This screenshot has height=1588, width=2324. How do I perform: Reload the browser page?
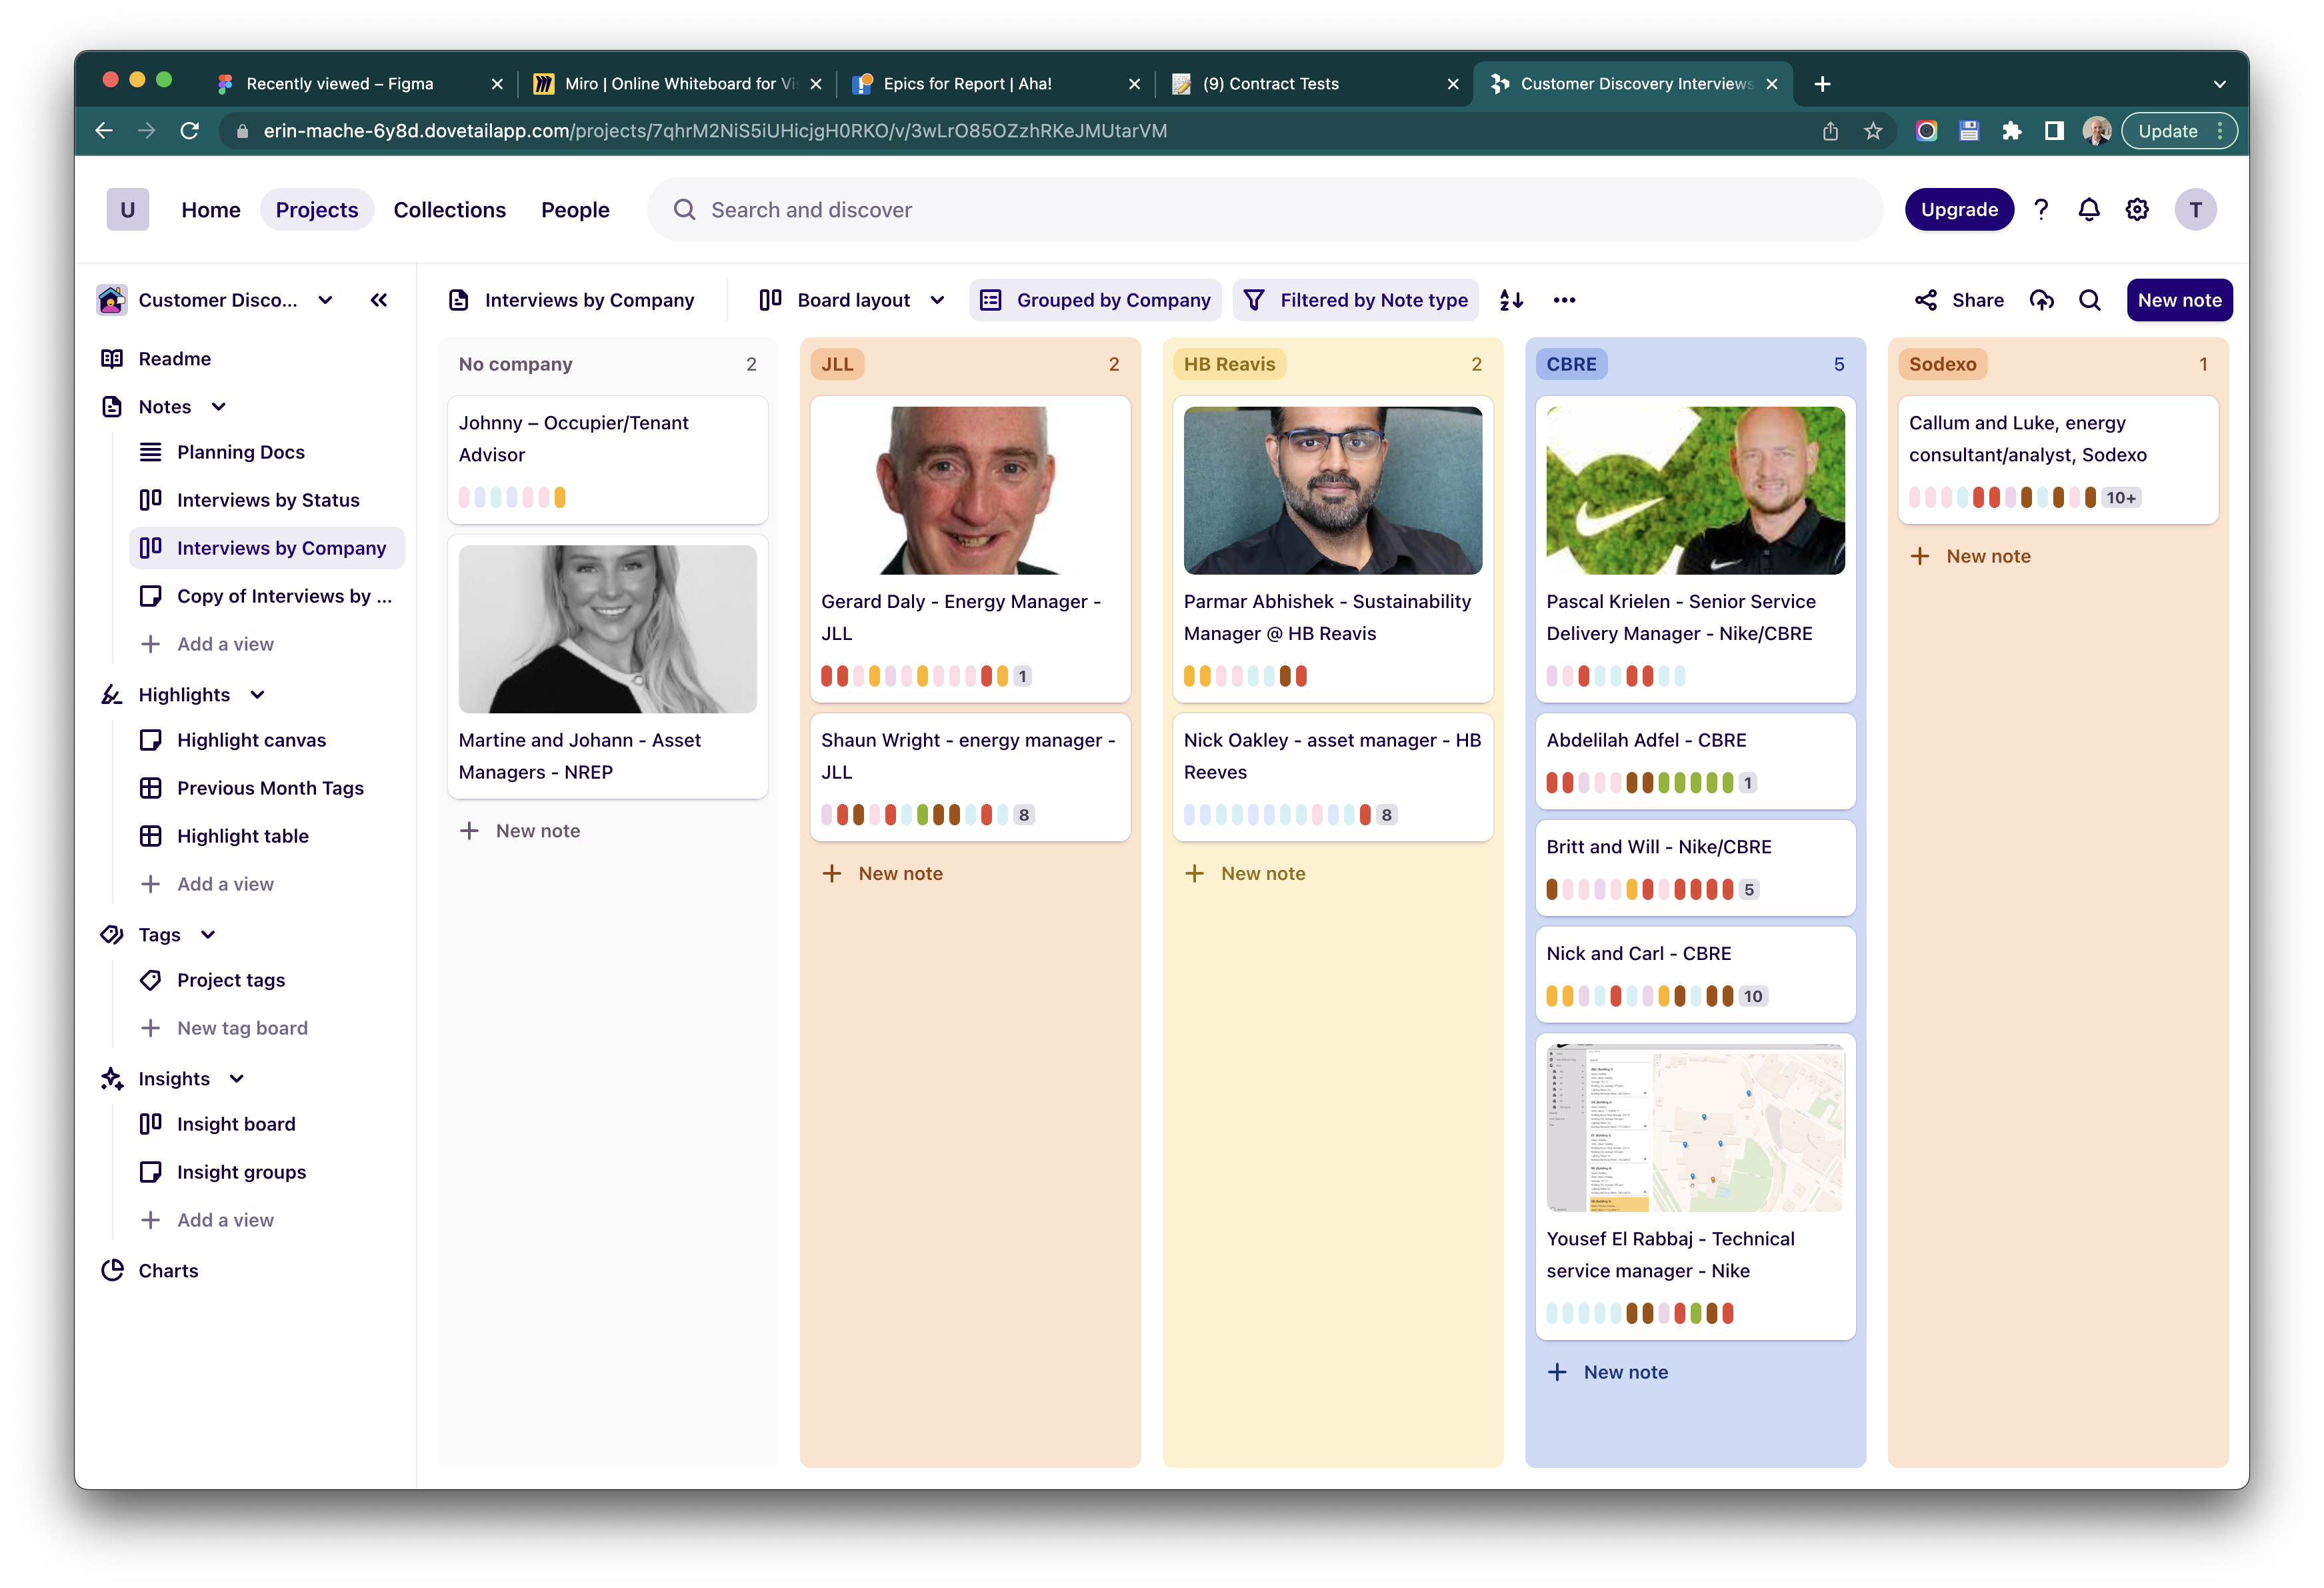(x=189, y=131)
